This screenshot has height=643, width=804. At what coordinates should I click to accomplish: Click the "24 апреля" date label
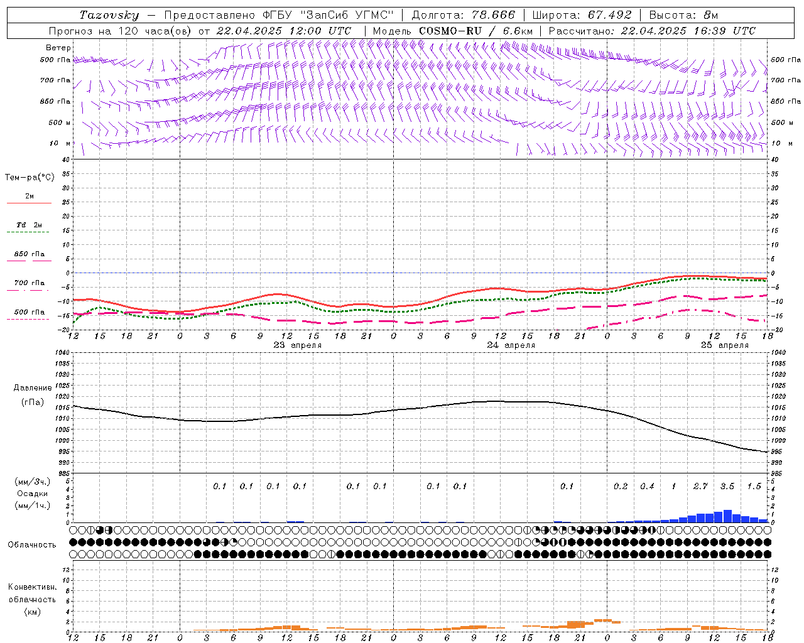pyautogui.click(x=511, y=345)
